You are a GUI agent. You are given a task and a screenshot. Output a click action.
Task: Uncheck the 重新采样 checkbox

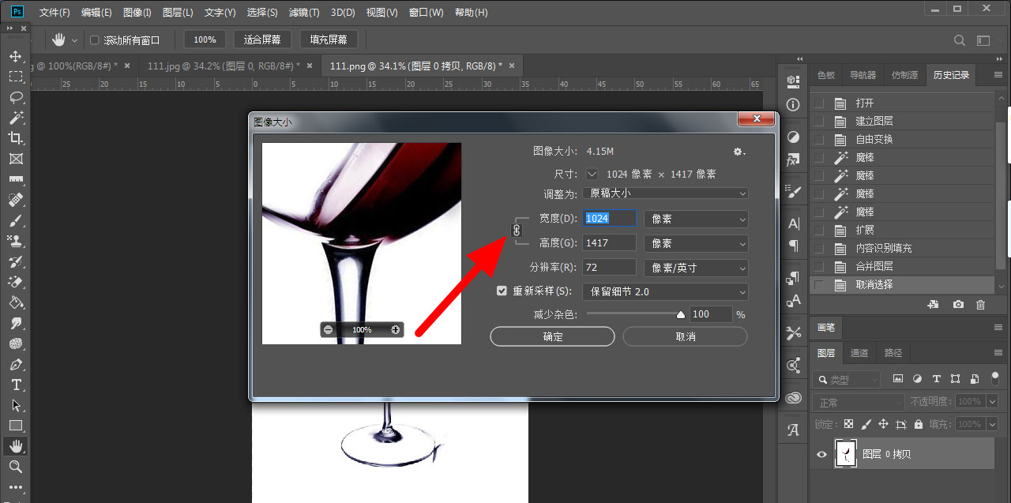pyautogui.click(x=502, y=291)
